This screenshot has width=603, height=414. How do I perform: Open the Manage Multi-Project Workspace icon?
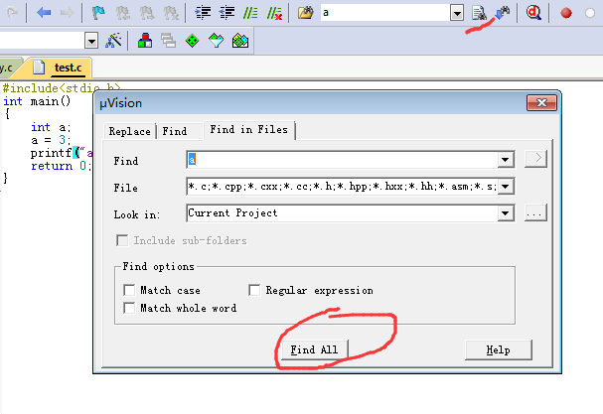pos(169,41)
